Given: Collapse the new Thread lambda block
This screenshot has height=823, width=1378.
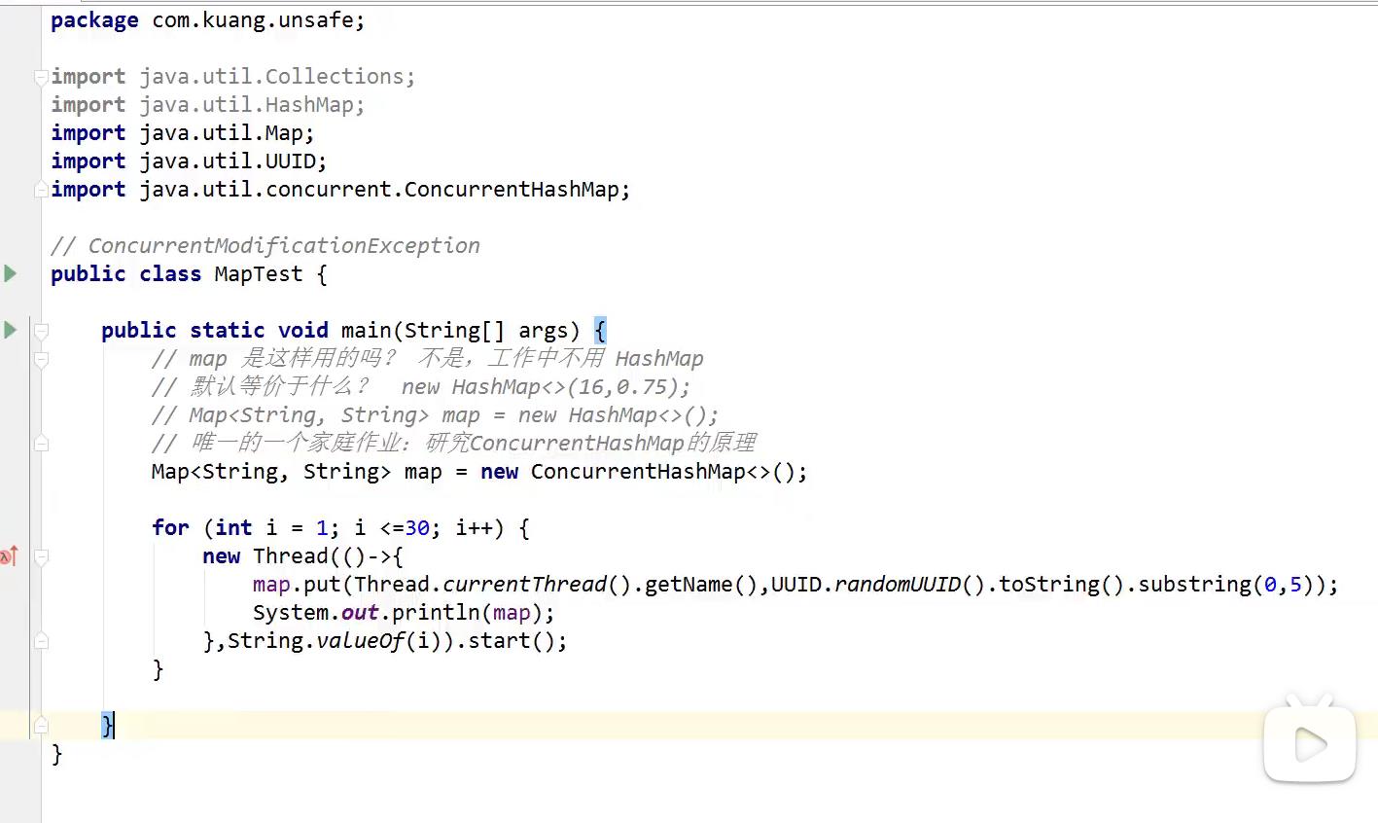Looking at the screenshot, I should (41, 556).
